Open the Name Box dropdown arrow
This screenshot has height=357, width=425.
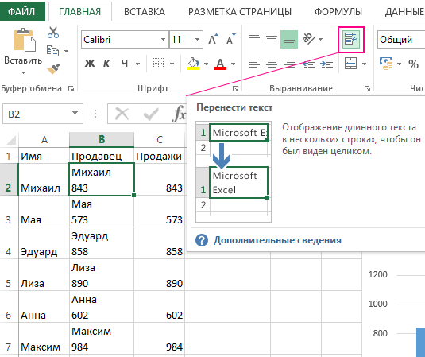(75, 114)
